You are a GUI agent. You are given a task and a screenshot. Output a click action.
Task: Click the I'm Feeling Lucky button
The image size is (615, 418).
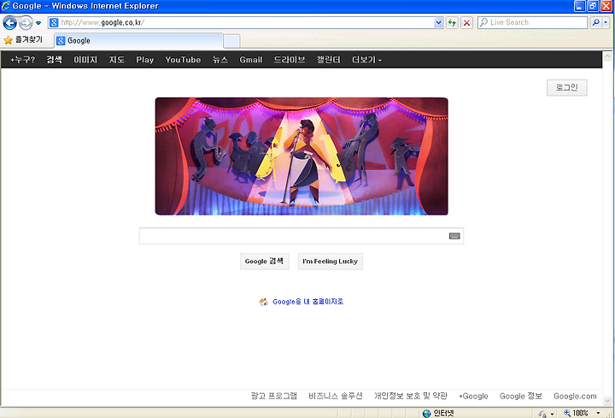tap(331, 262)
